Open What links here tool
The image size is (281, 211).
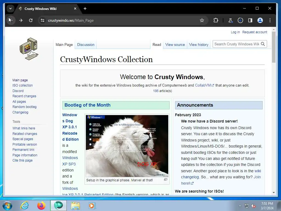[24, 128]
